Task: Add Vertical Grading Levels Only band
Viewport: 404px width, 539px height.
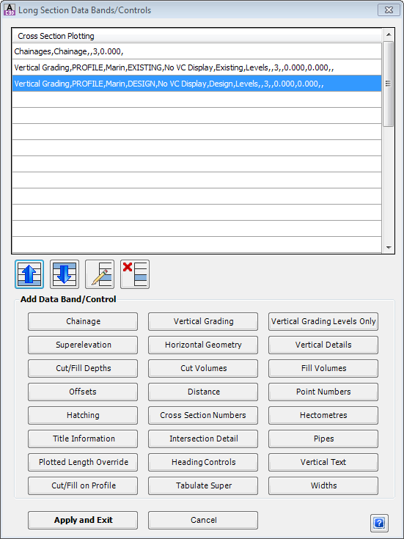Action: click(x=323, y=321)
